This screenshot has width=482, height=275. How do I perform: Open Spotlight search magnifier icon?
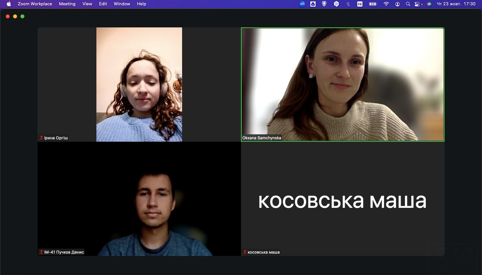[x=408, y=4]
